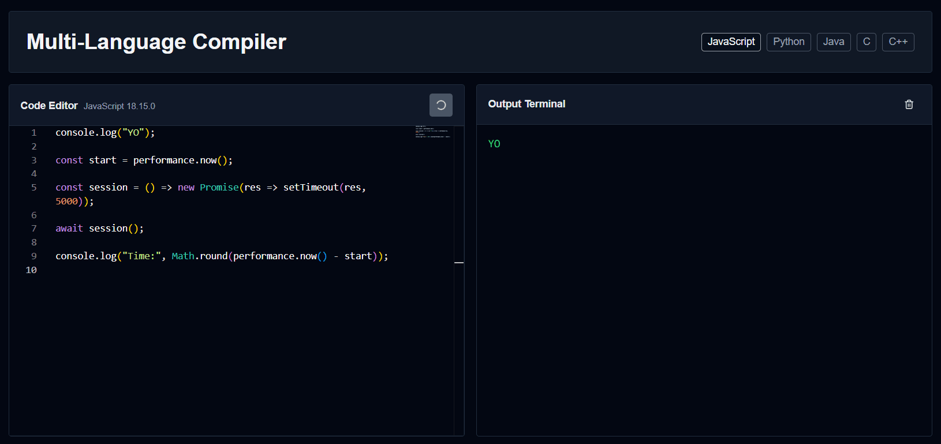Click line number 5 in gutter
This screenshot has height=444, width=941.
coord(34,188)
